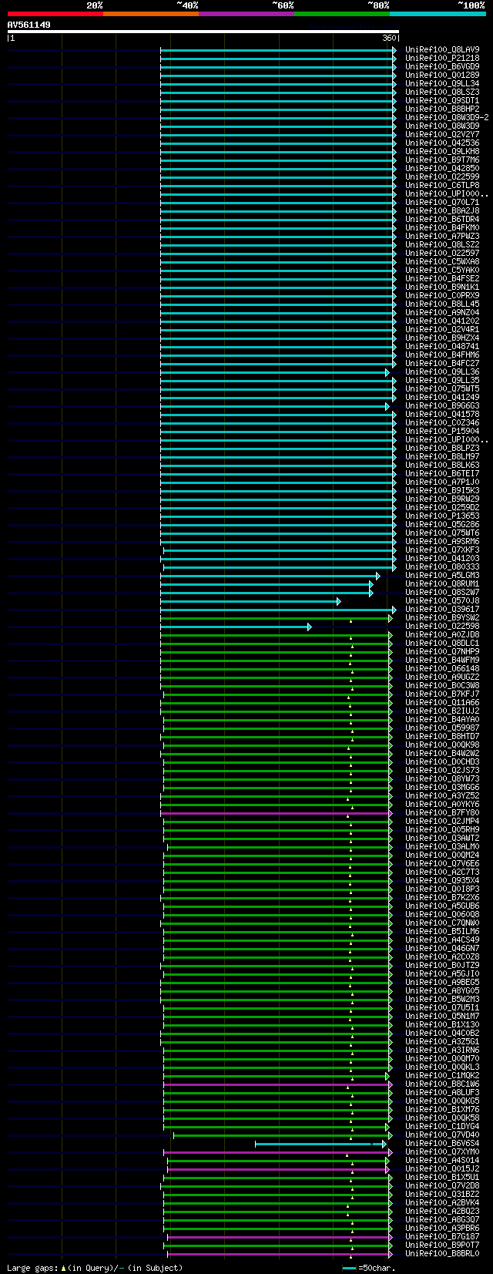Open hit UniRef100_A4CS49
493x1274 pixels.
coord(442,940)
